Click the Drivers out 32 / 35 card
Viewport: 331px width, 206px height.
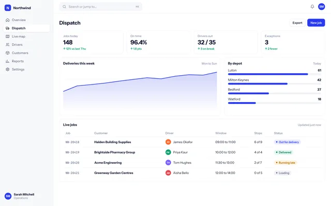226,42
